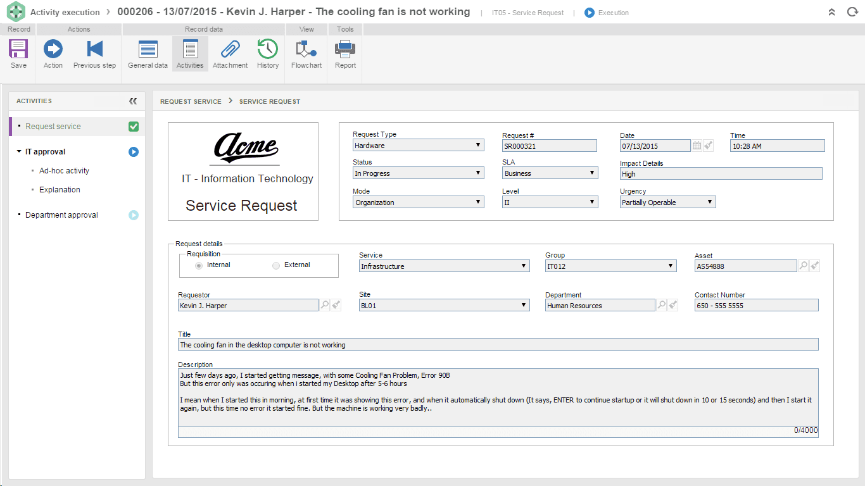Select Explanation activity item
This screenshot has width=865, height=486.
(x=60, y=190)
